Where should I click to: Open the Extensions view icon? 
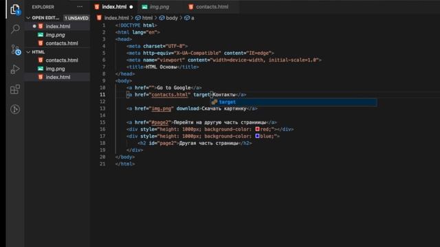pos(15,89)
